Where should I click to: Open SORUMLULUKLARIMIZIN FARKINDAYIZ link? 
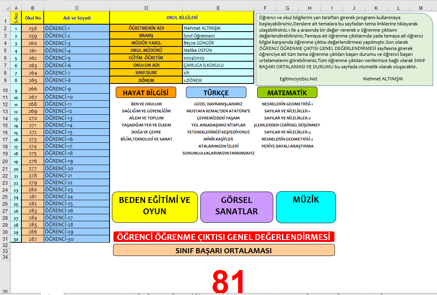tap(218, 153)
